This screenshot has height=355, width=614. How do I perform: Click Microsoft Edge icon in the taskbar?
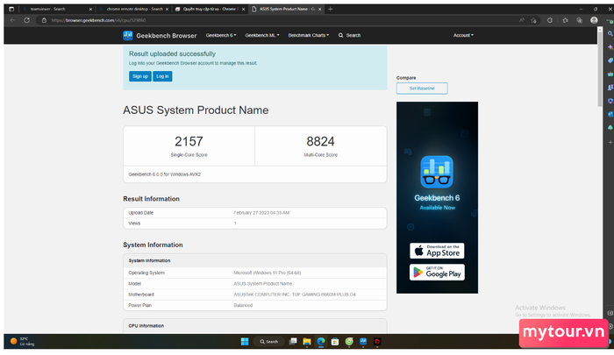point(321,341)
